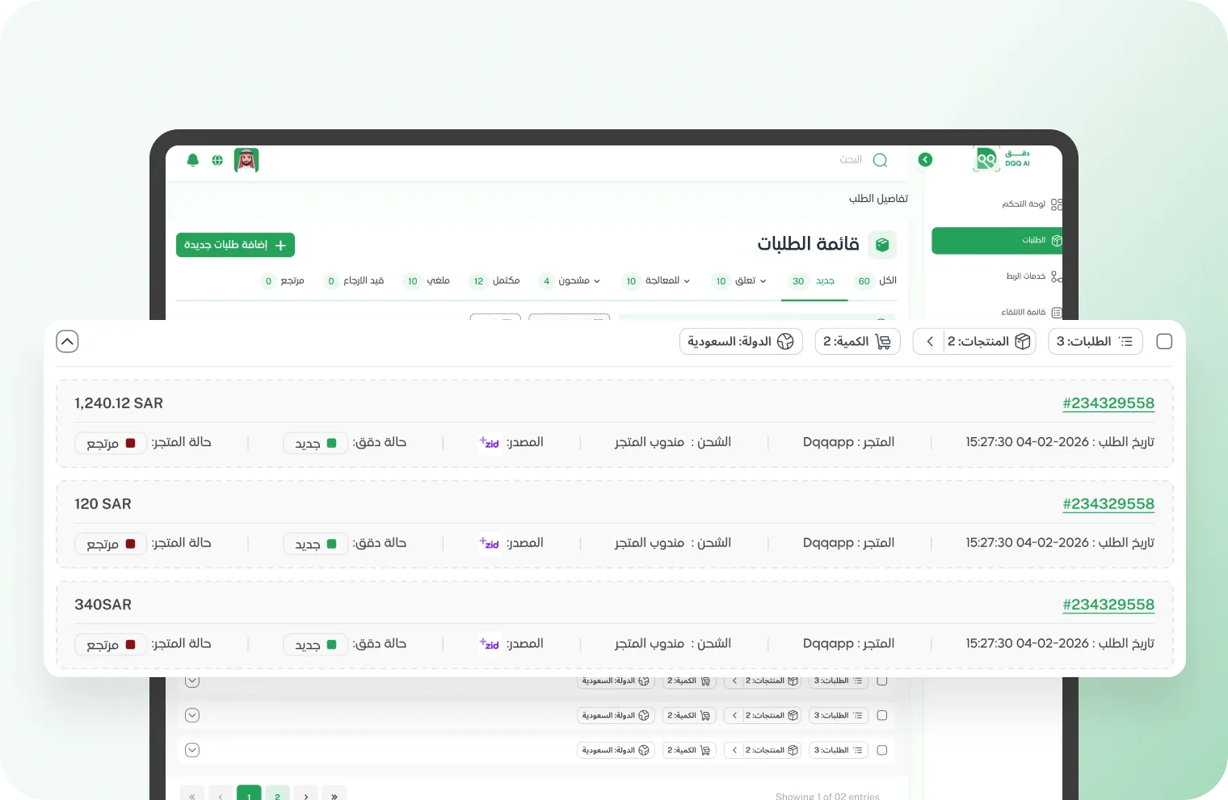Open the مشحون tab dropdown
Image resolution: width=1228 pixels, height=800 pixels.
pos(578,281)
